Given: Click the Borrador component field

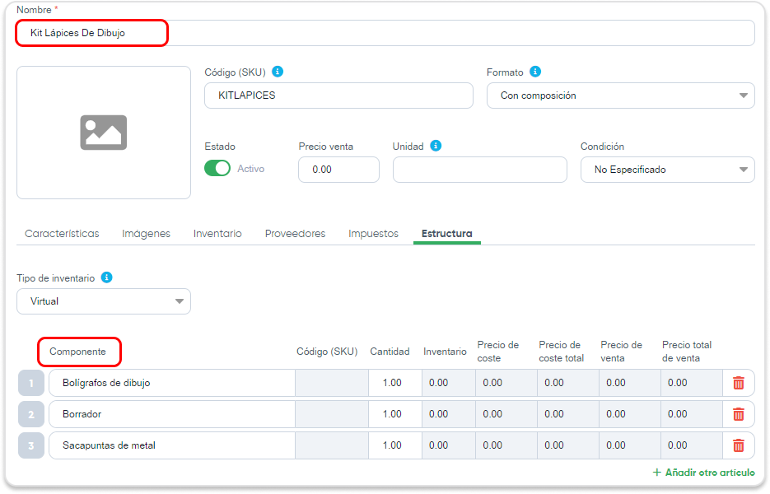Looking at the screenshot, I should pos(172,414).
